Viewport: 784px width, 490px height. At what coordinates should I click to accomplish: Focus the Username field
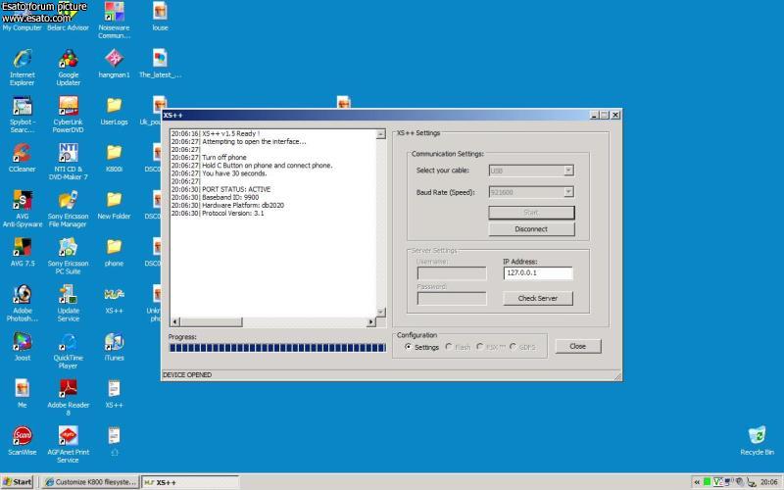tap(452, 273)
